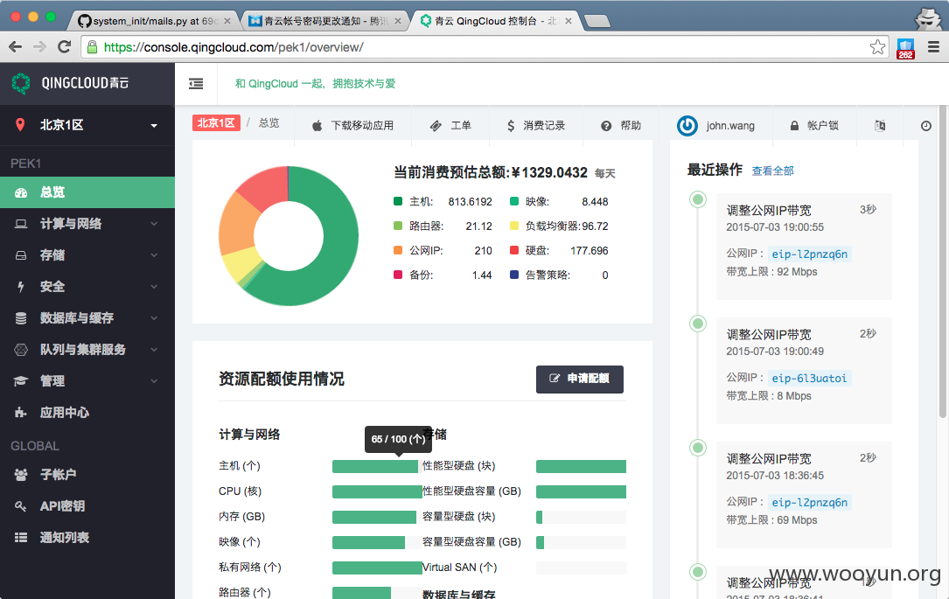Open 消费记录 billing records
949x599 pixels.
tap(535, 125)
